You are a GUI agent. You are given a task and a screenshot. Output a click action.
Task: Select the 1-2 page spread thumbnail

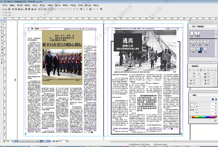[x=193, y=43]
